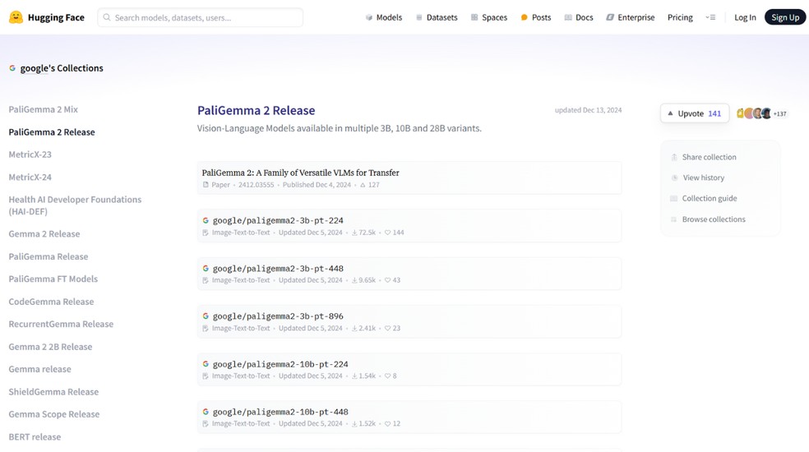Open the Pricing page
809x452 pixels.
pos(680,17)
